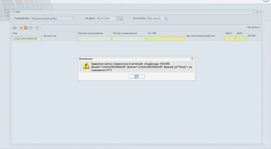Close the КБК window
Screen dimensions: 271x149
[x=260, y=12]
